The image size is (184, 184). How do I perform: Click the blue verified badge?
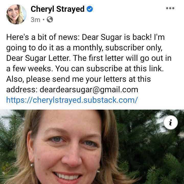point(90,9)
